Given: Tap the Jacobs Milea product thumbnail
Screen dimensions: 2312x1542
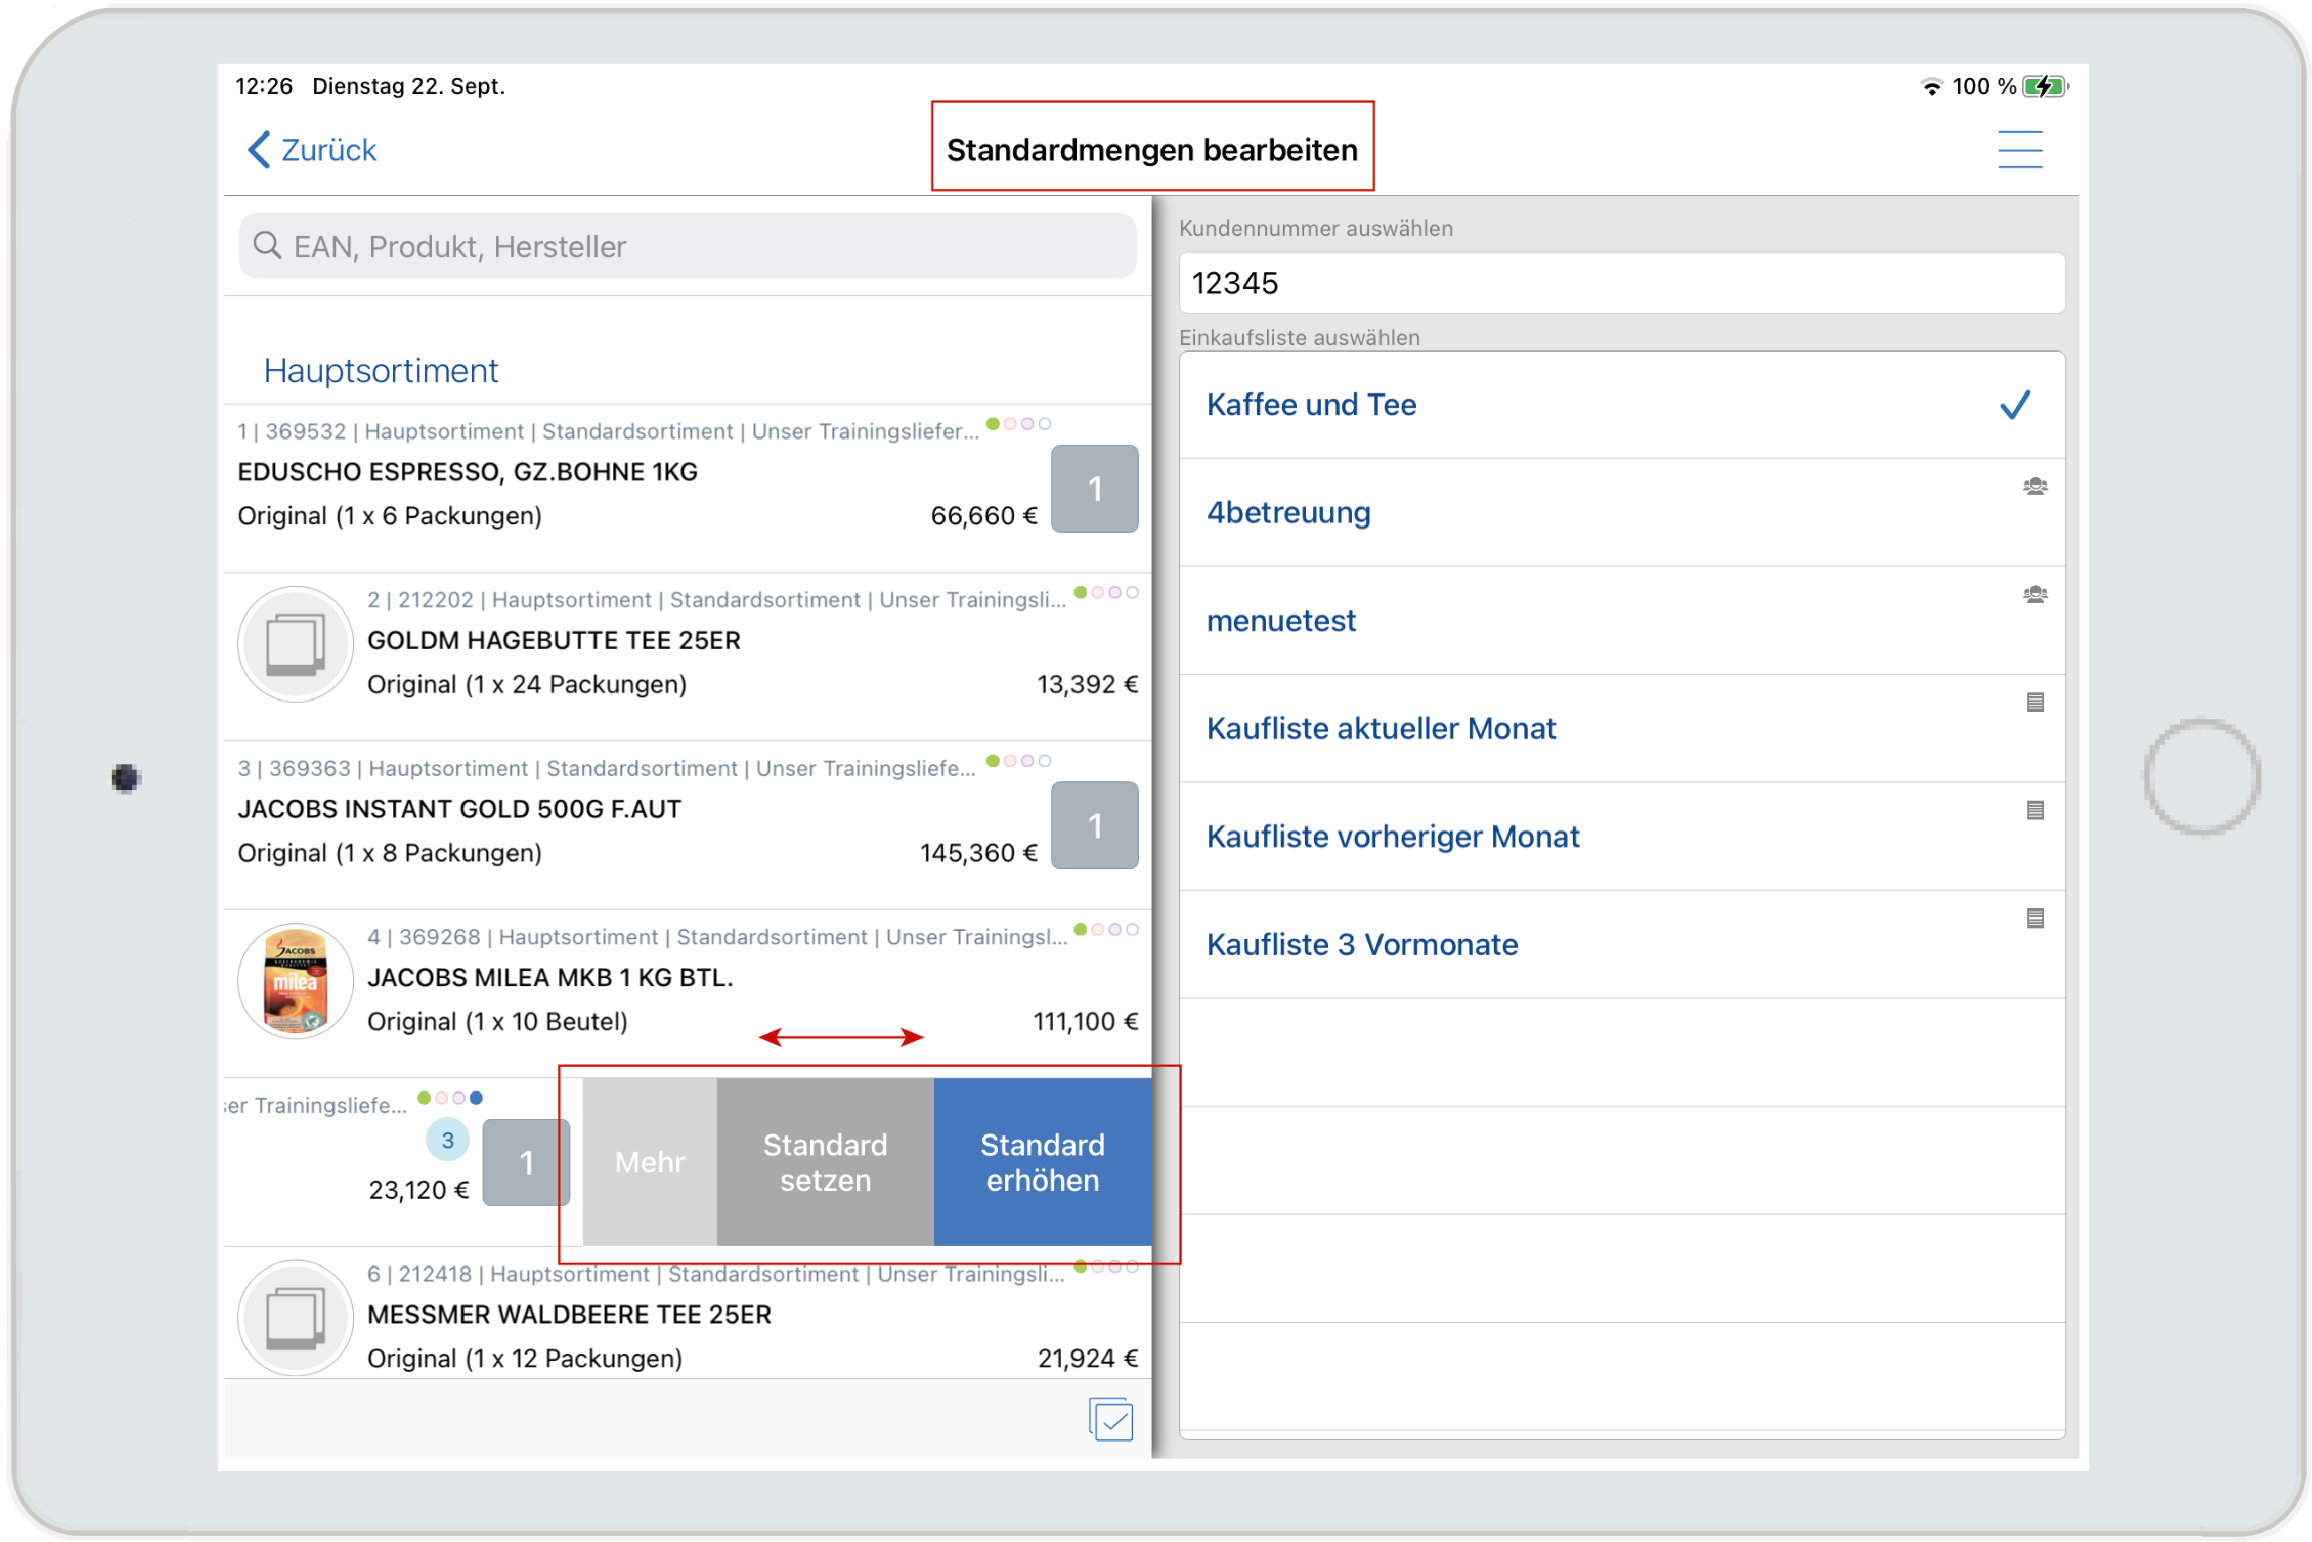Looking at the screenshot, I should click(295, 982).
